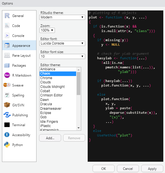The height and width of the screenshot is (173, 165).
Task: Pick the Gob editor theme
Action: [x=58, y=117]
